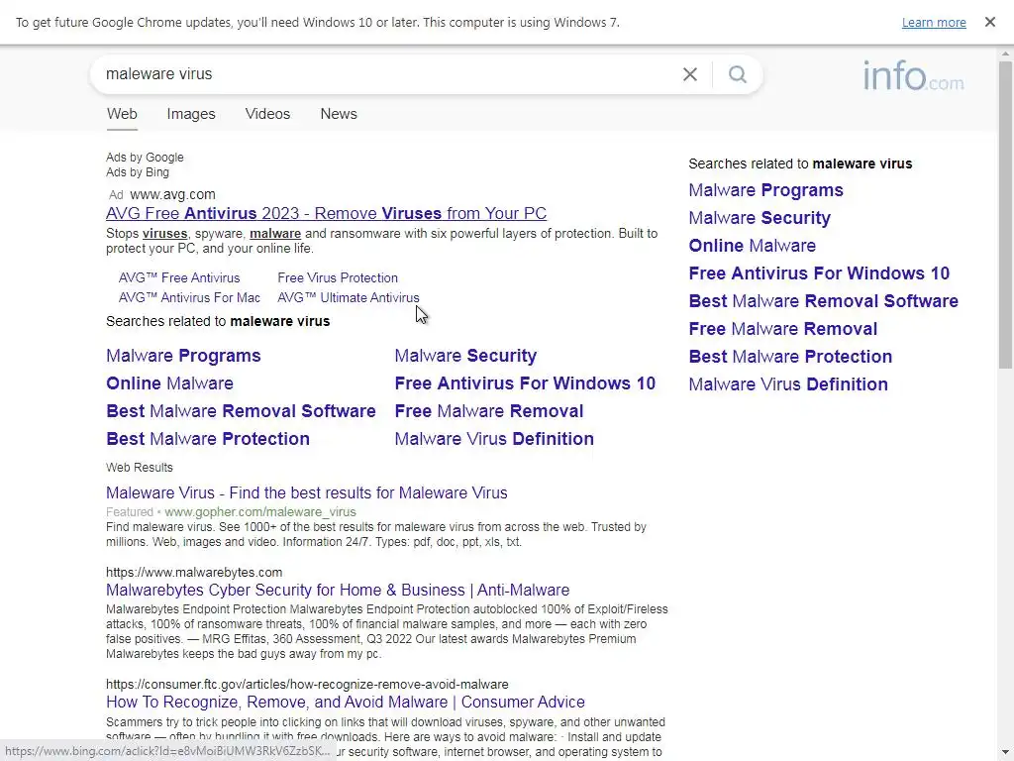Viewport: 1014px width, 761px height.
Task: Click Best Malware Removal Software sidebar link
Action: [823, 301]
